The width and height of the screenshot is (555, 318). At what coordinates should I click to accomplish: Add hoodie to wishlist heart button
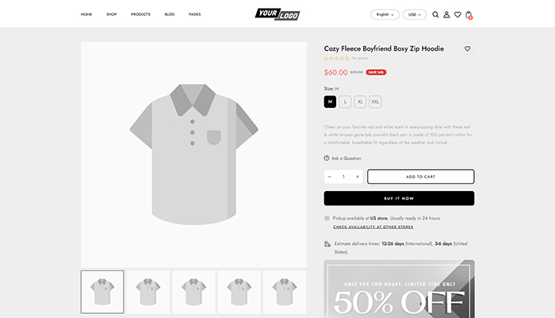pyautogui.click(x=468, y=48)
